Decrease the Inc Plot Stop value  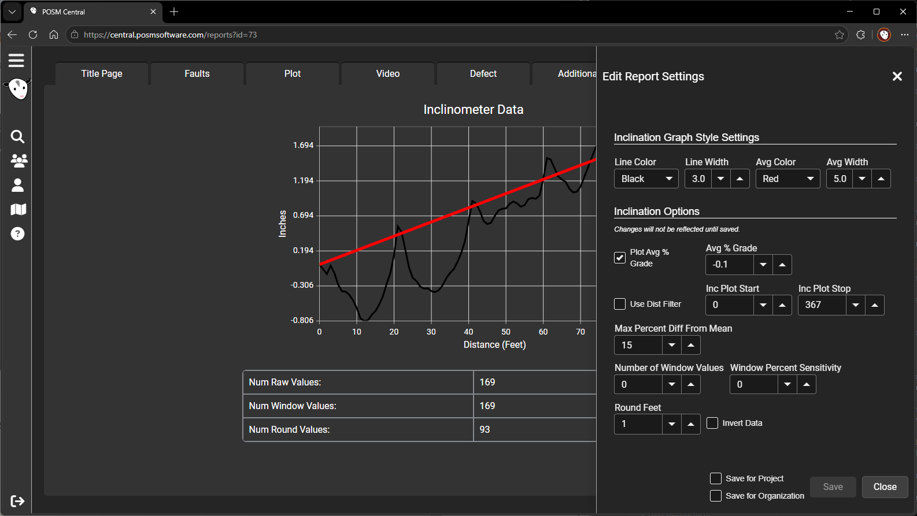(x=856, y=305)
